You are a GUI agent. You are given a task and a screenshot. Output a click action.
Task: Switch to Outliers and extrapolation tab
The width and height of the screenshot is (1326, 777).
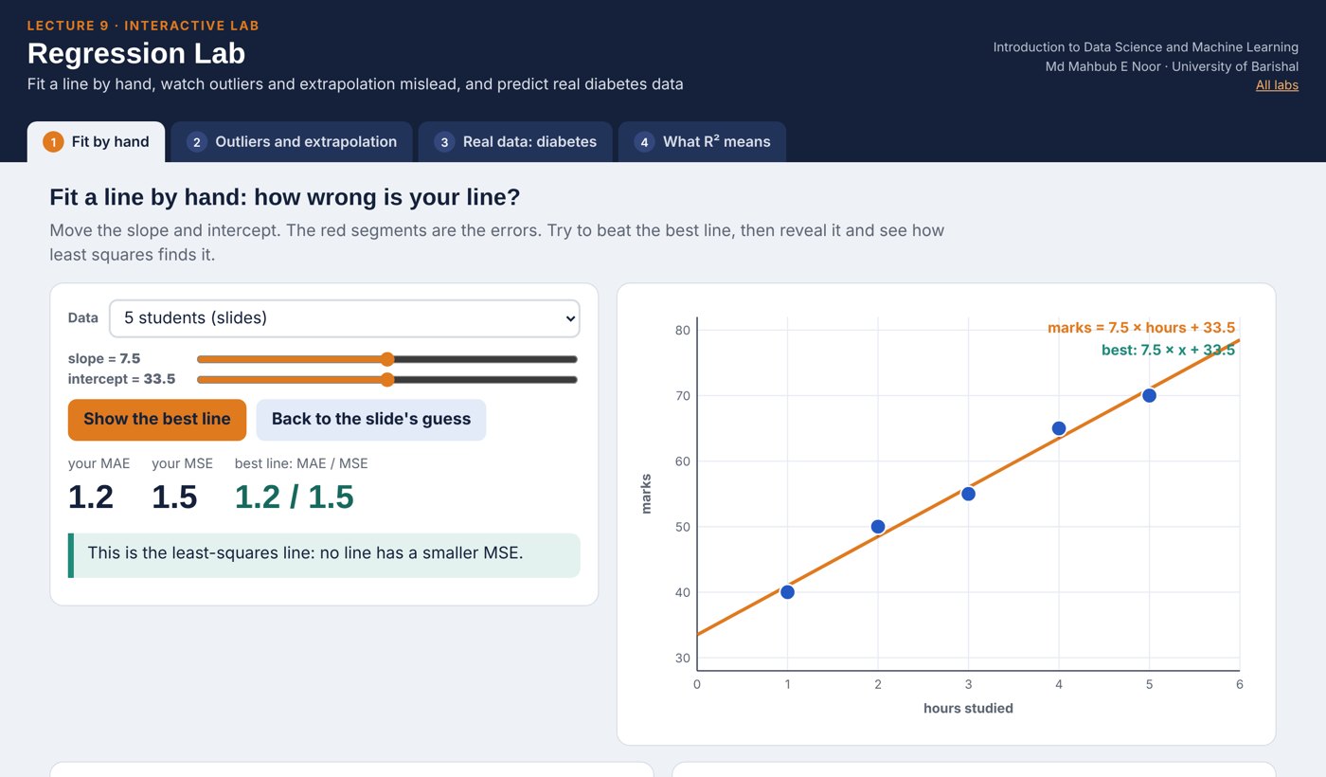[292, 142]
